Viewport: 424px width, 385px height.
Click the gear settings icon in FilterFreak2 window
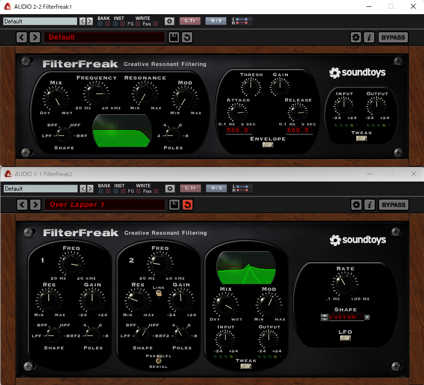pyautogui.click(x=170, y=188)
